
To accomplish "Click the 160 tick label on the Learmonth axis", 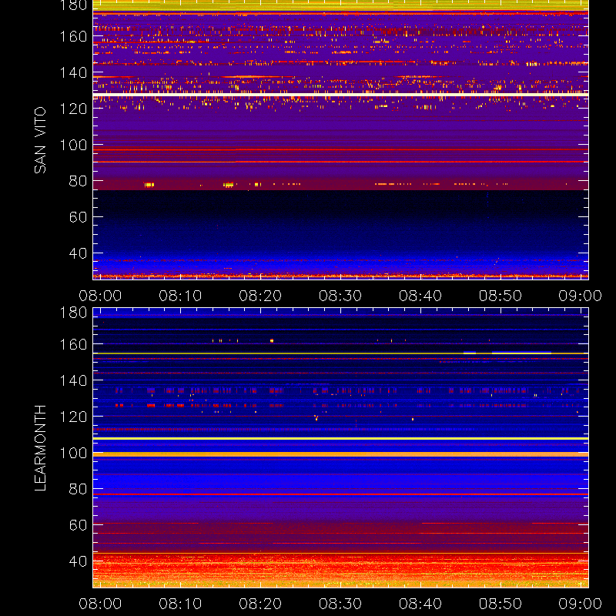I will (x=73, y=344).
